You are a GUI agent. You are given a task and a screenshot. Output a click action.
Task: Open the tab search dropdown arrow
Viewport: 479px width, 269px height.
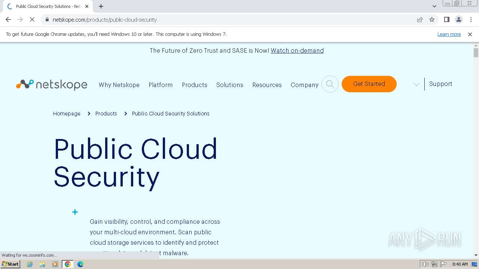click(x=434, y=6)
